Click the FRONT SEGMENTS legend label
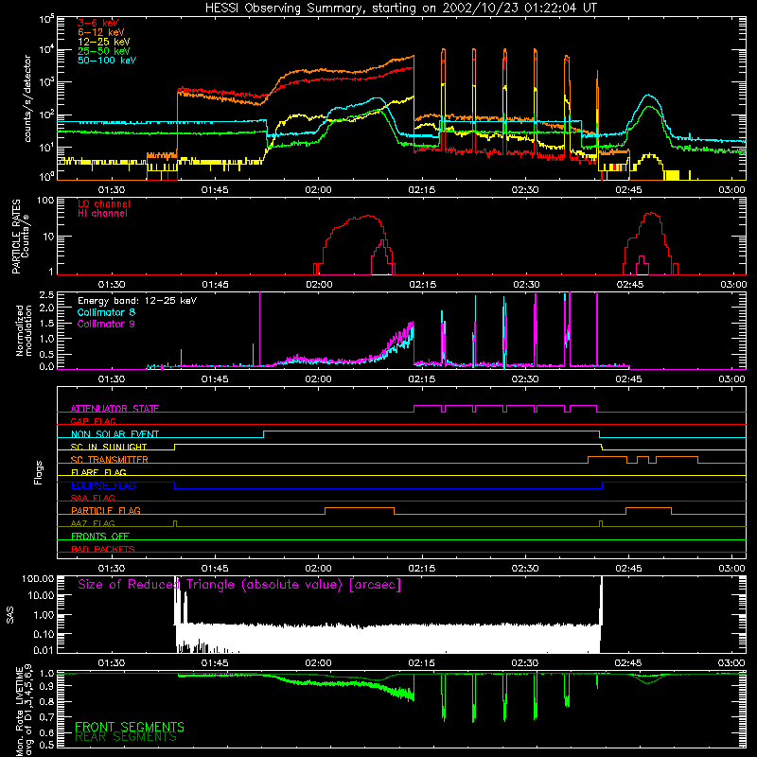Image resolution: width=757 pixels, height=757 pixels. click(x=130, y=727)
